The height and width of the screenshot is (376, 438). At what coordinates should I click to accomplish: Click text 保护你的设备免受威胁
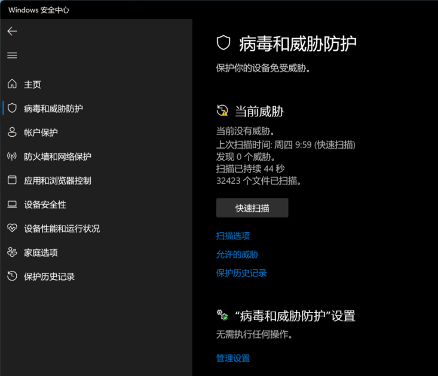pyautogui.click(x=263, y=68)
